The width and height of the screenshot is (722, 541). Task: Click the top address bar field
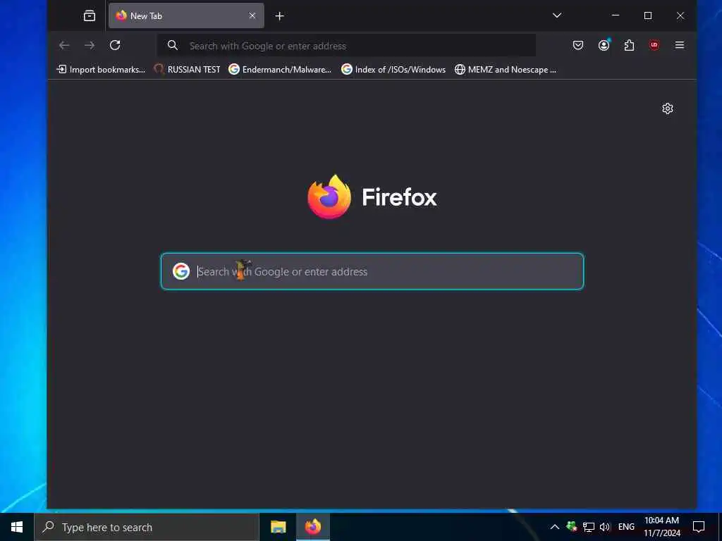(346, 46)
